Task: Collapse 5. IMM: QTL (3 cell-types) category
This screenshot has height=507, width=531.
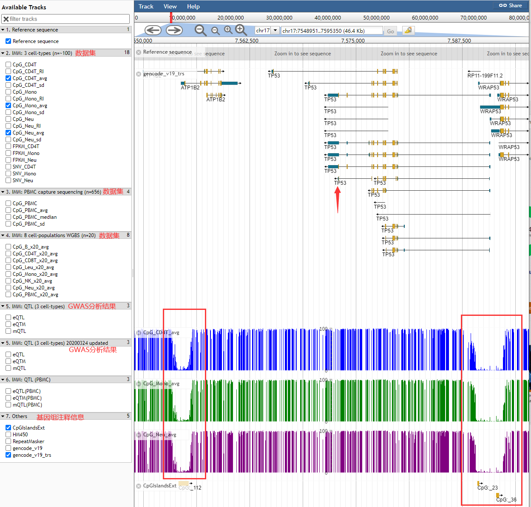Action: pos(65,306)
